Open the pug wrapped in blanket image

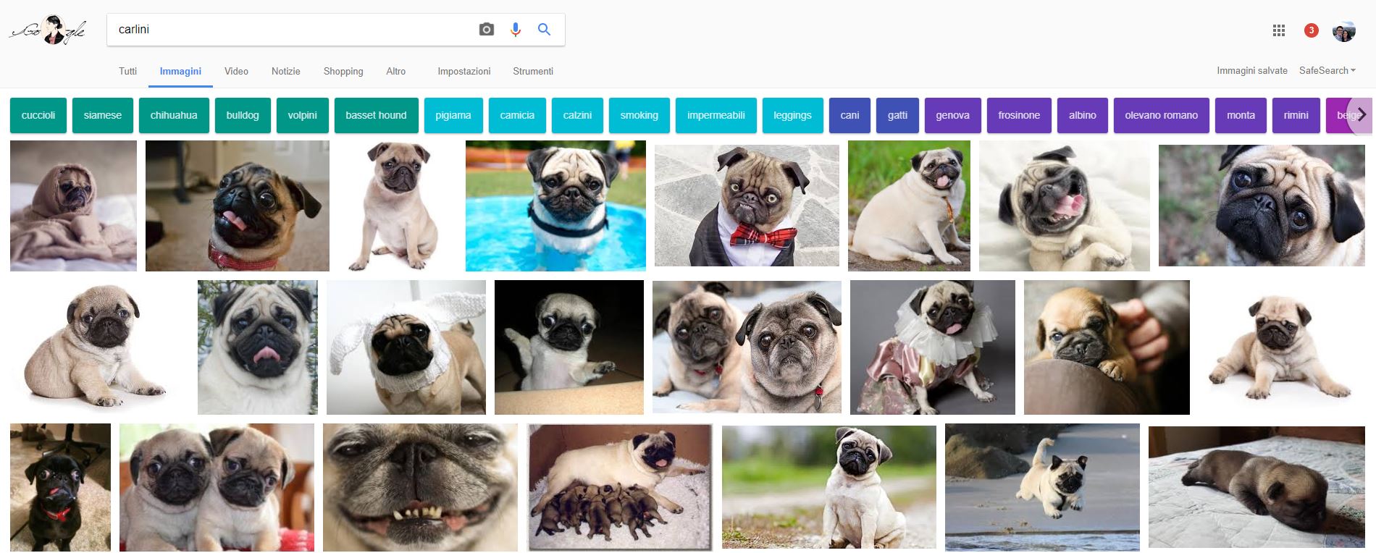pos(73,206)
